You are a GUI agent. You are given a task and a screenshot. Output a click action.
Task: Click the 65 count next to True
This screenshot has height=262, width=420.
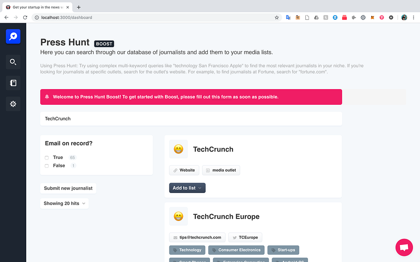click(72, 158)
